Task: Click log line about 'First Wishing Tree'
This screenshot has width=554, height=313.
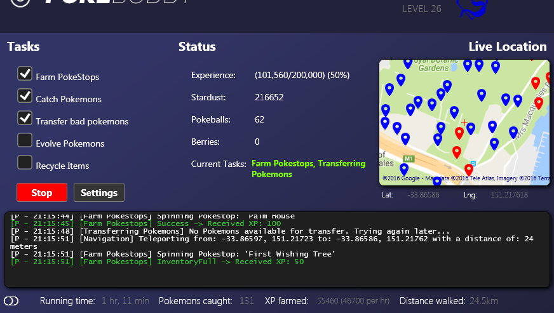Action: (x=173, y=254)
